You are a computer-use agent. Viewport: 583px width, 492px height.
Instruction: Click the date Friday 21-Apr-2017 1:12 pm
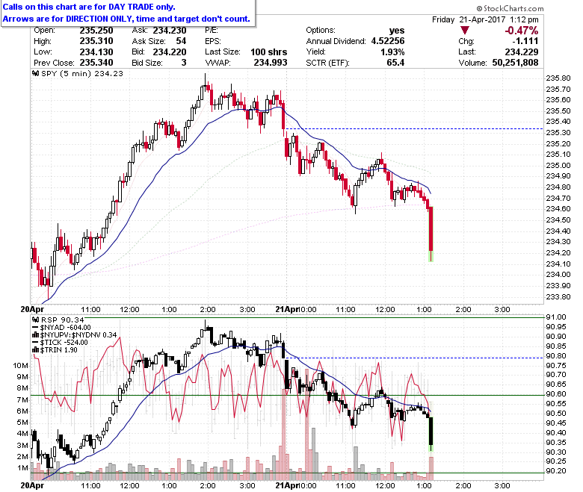[485, 19]
